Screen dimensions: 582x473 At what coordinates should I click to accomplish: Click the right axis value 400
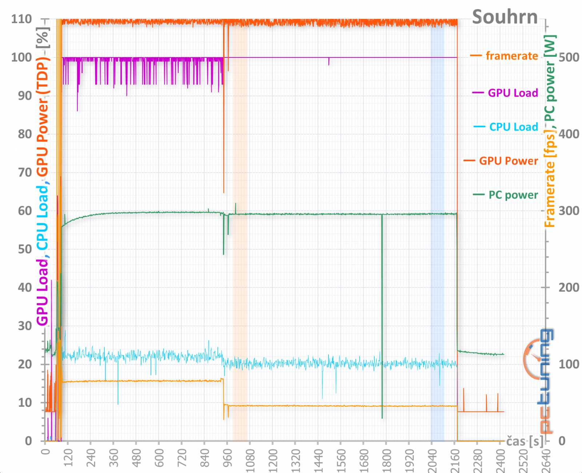point(569,134)
